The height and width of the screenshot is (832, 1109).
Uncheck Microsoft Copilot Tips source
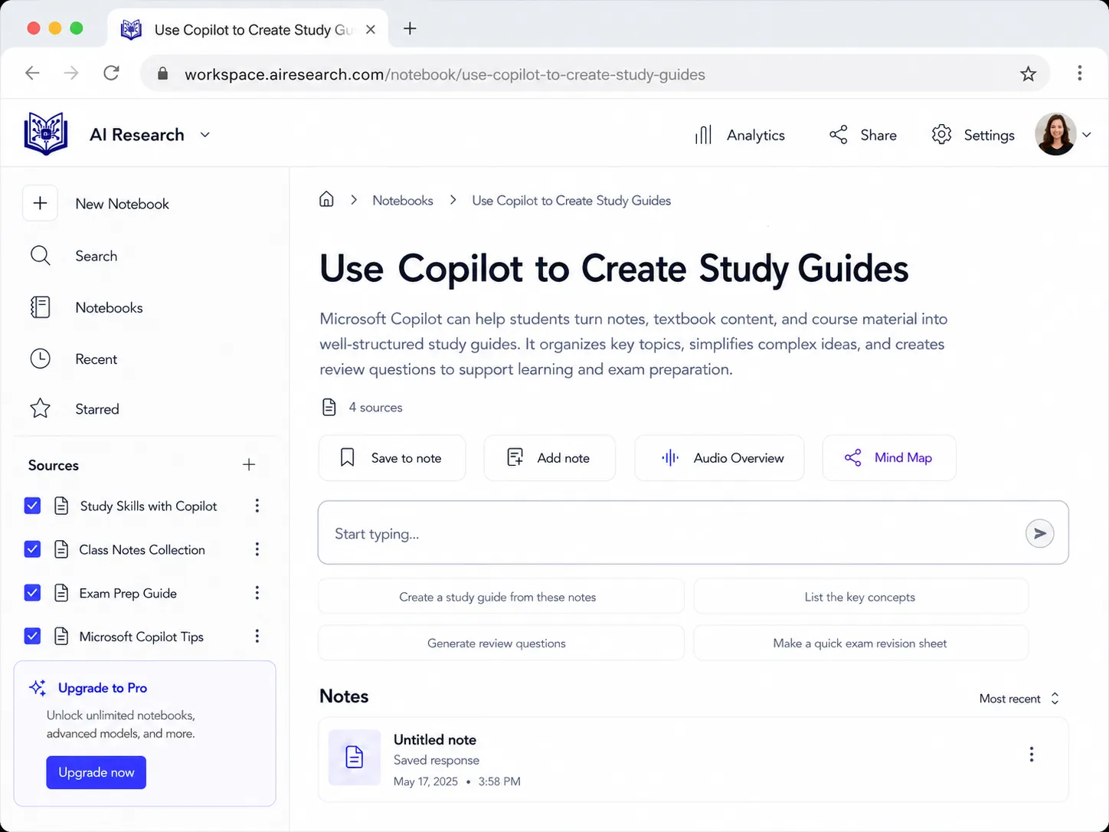32,637
